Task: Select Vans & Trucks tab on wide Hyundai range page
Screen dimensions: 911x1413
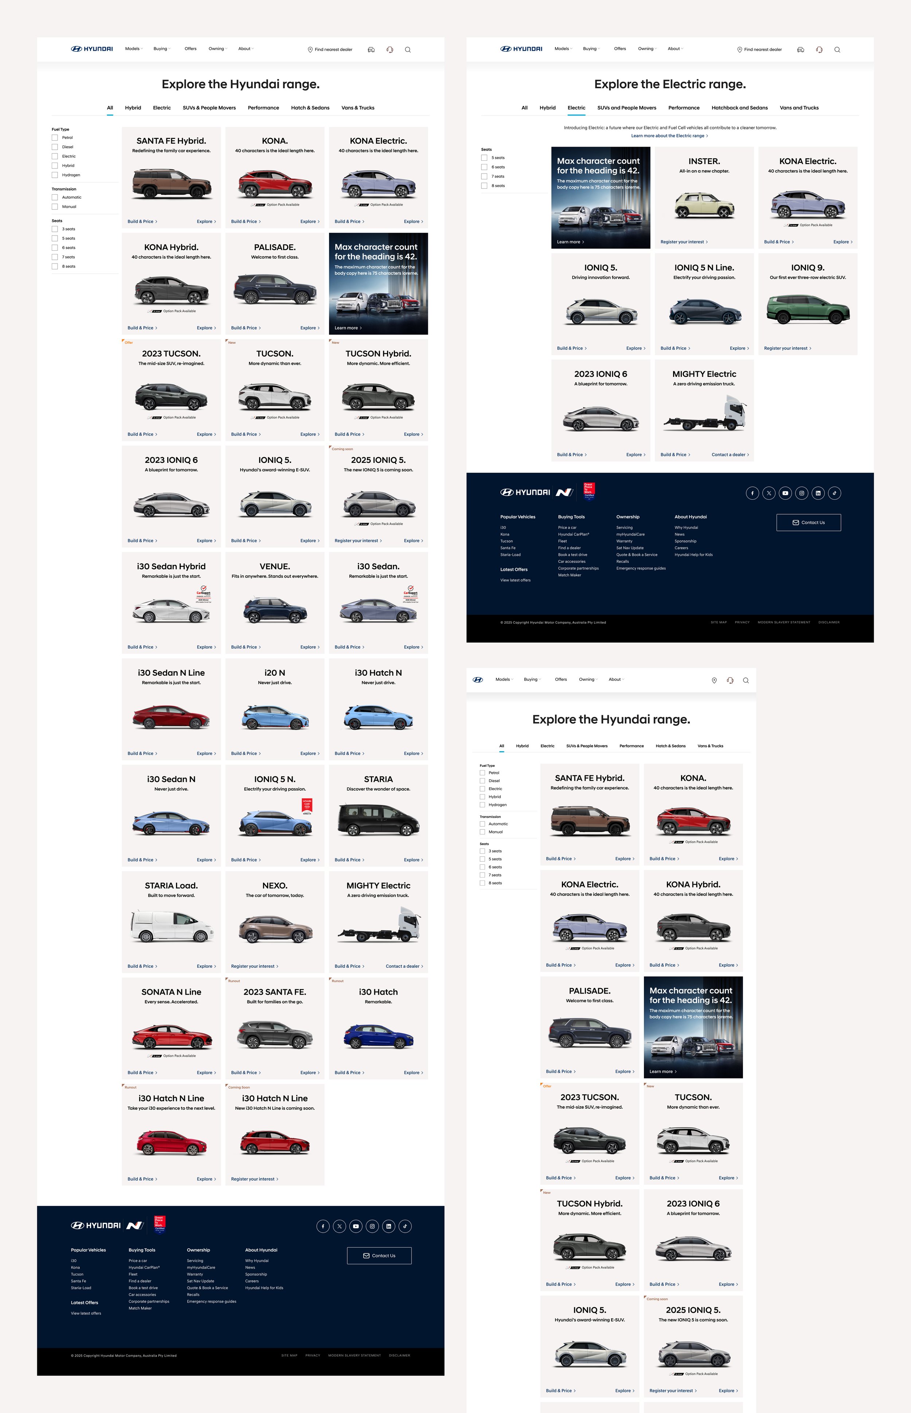Action: click(x=358, y=108)
